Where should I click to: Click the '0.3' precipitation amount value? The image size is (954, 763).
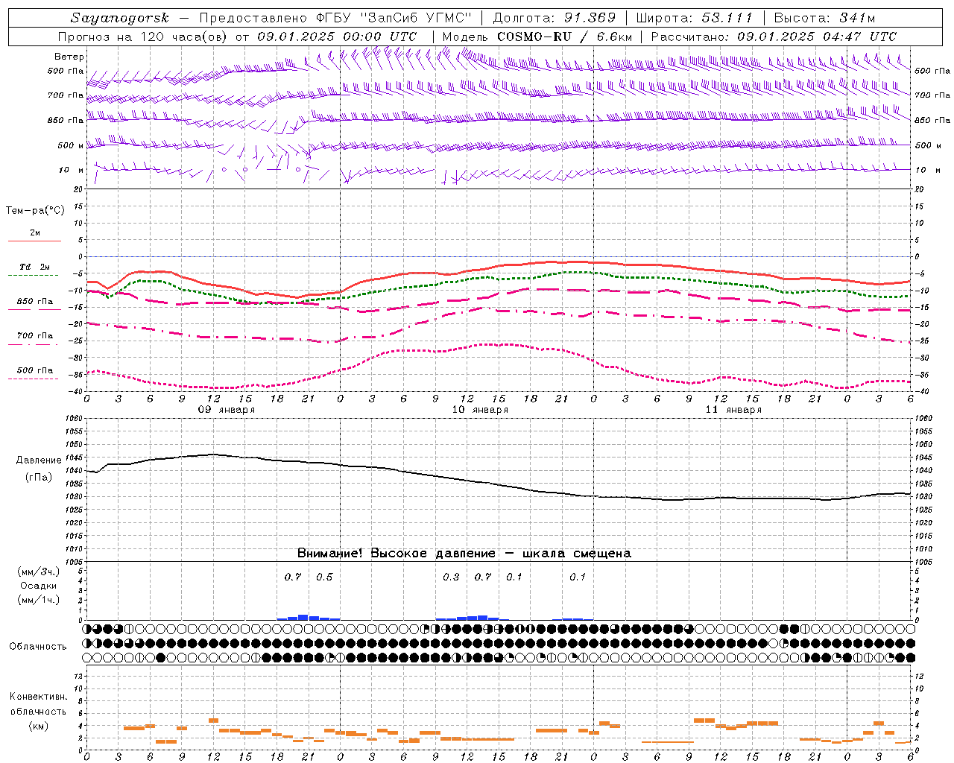coord(451,577)
